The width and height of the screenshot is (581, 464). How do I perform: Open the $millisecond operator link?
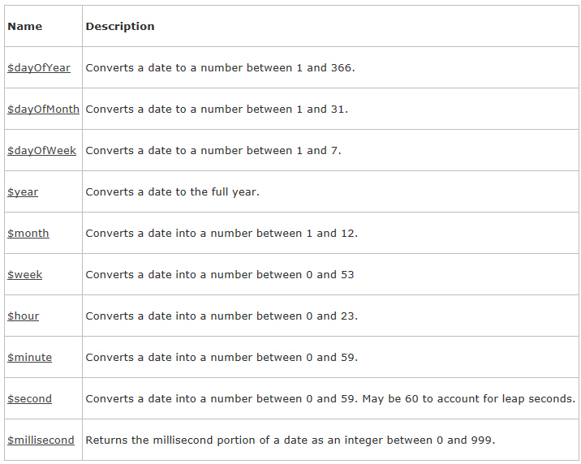pyautogui.click(x=41, y=440)
